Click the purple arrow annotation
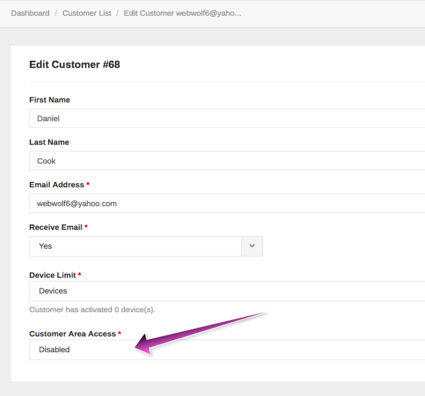Image resolution: width=425 pixels, height=396 pixels. pos(199,333)
